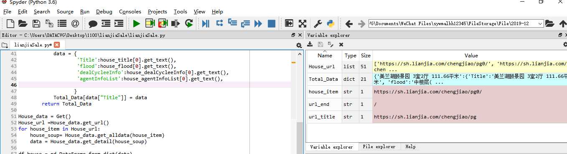The image size is (567, 154).
Task: Import data in Variable explorer
Action: (x=310, y=44)
